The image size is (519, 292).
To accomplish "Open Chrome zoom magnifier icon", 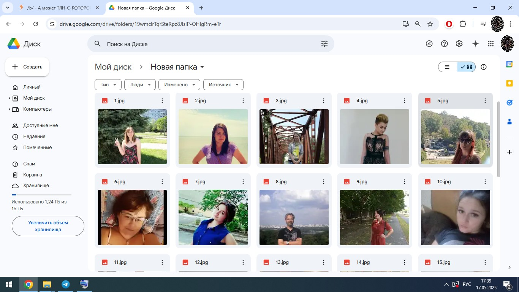I will (x=418, y=24).
